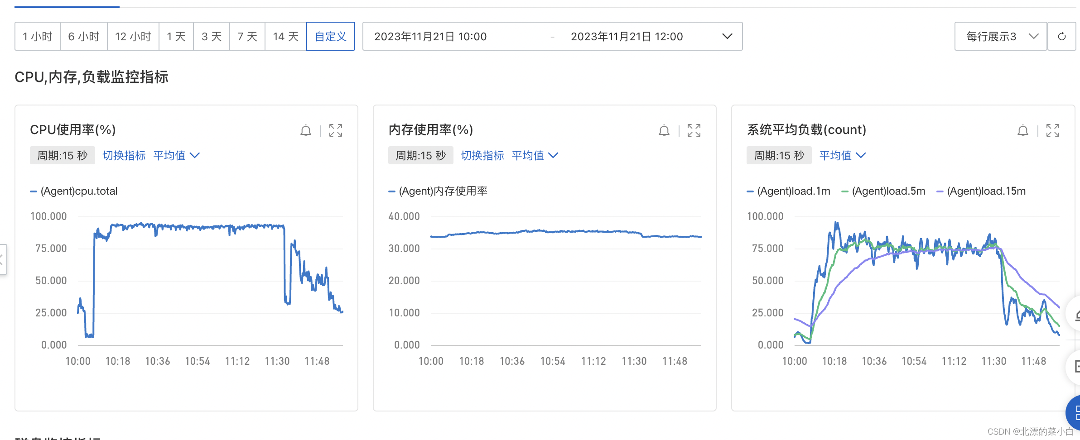Select the 7 天 time range tab
The image size is (1080, 440).
(x=247, y=36)
